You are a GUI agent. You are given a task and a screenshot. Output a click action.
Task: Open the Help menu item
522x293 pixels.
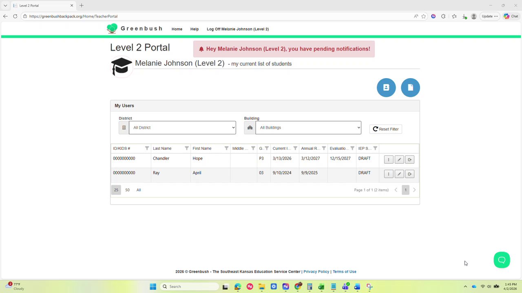click(x=195, y=29)
